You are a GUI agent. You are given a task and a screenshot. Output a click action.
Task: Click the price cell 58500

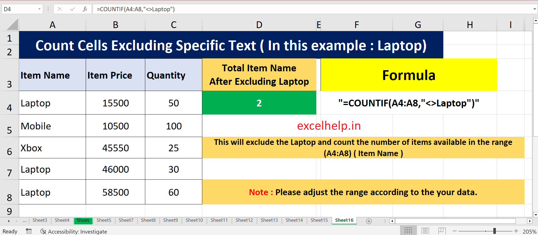pyautogui.click(x=115, y=192)
